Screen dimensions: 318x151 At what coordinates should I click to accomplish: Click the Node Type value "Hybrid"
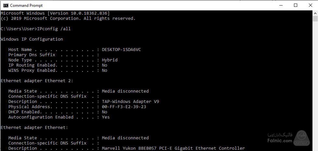[x=109, y=60]
